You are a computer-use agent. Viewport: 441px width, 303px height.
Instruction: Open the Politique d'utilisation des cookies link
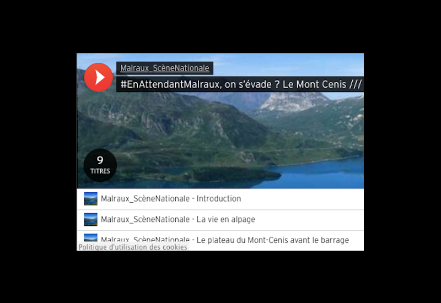point(133,247)
